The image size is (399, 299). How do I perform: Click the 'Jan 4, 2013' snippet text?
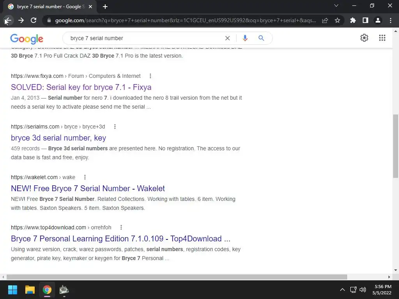point(25,98)
